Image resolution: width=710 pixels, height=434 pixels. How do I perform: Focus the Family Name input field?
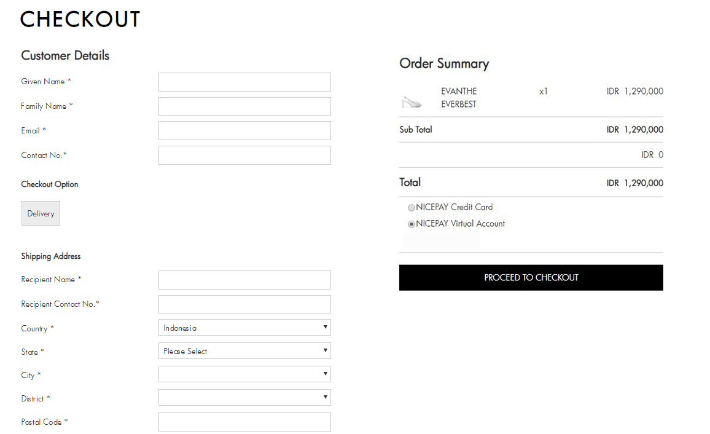(244, 106)
